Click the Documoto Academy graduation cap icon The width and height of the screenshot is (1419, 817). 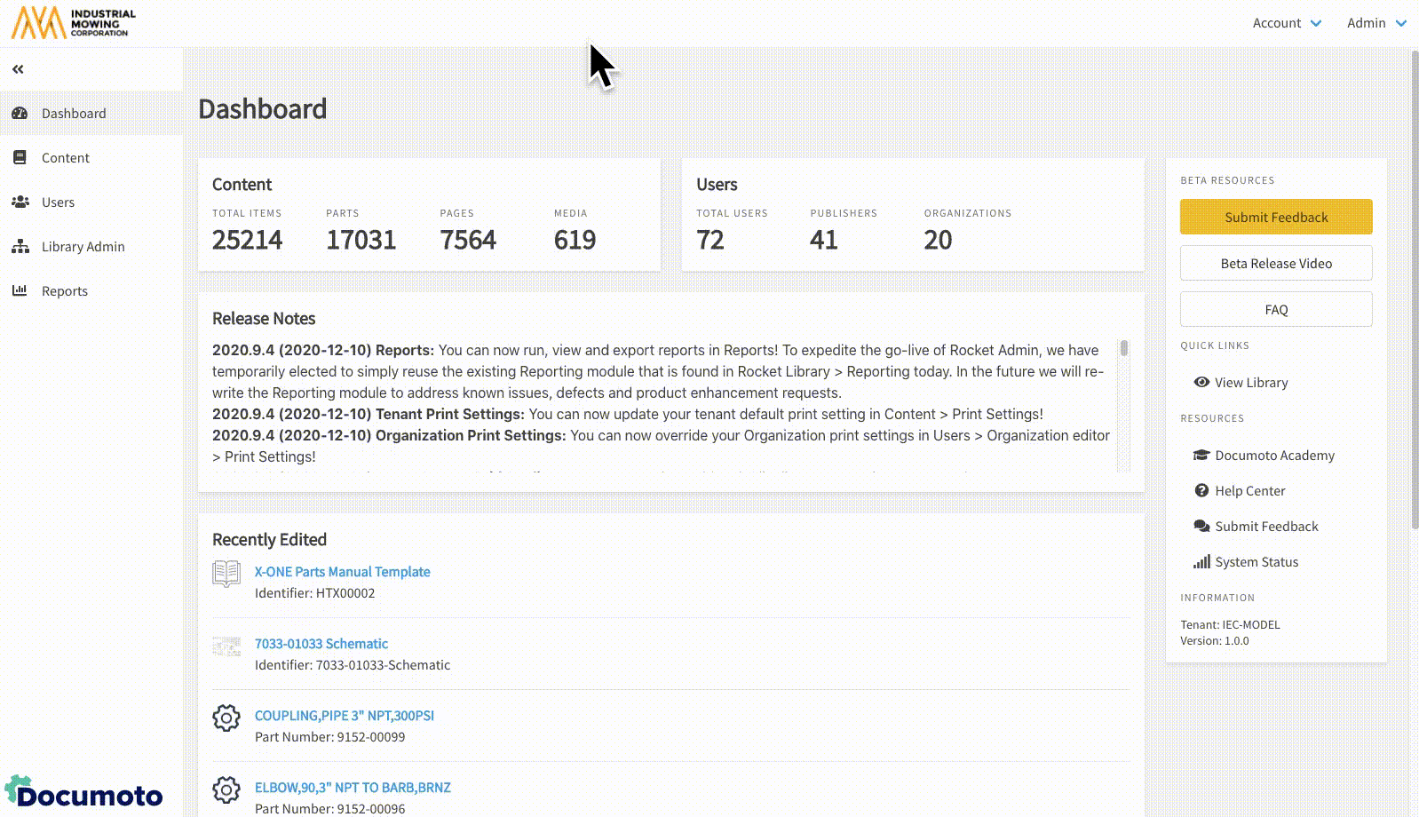pyautogui.click(x=1201, y=456)
